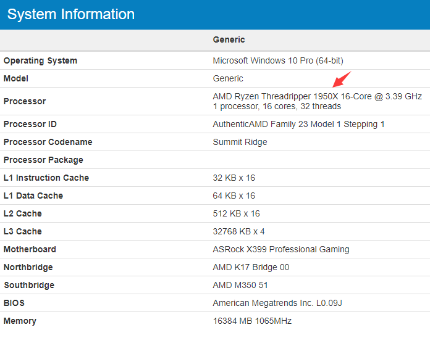Click ASRock X399 Professional Gaming text

pos(281,249)
